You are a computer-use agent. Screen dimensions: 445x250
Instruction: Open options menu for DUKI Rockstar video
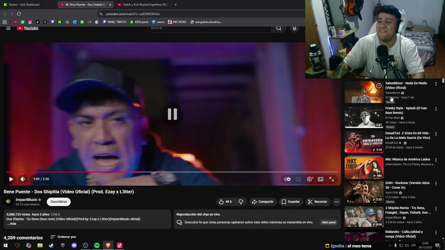coord(436,184)
